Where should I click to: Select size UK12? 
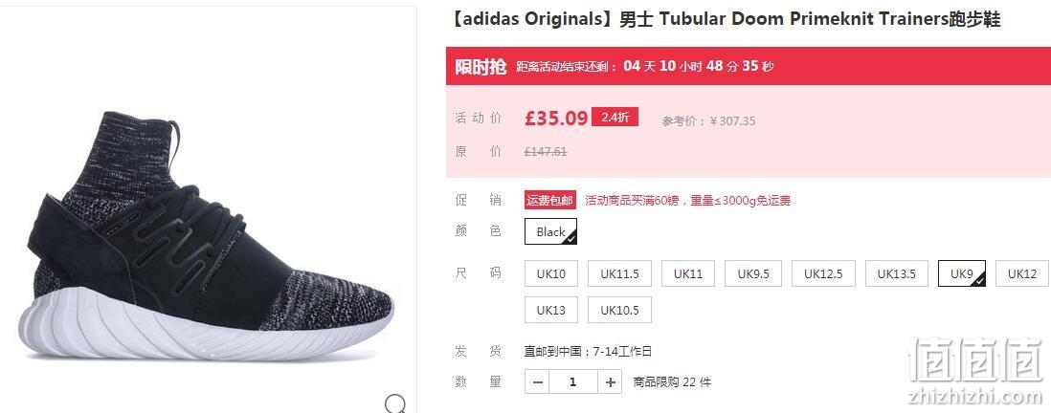pos(1022,273)
